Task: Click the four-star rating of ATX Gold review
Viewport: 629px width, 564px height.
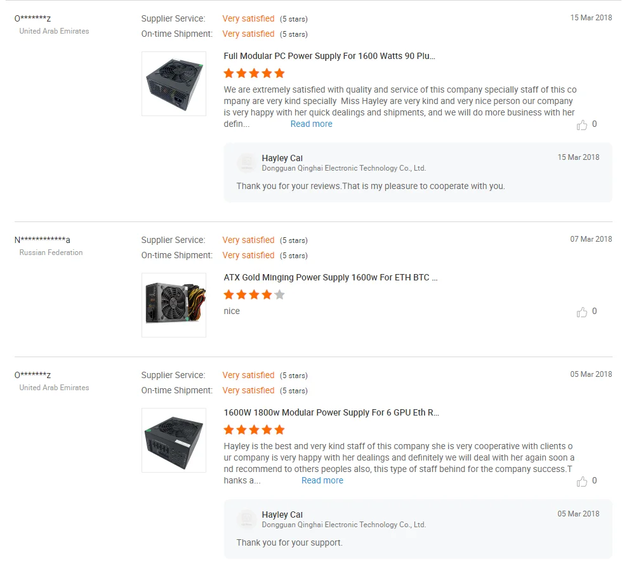Action: tap(254, 295)
